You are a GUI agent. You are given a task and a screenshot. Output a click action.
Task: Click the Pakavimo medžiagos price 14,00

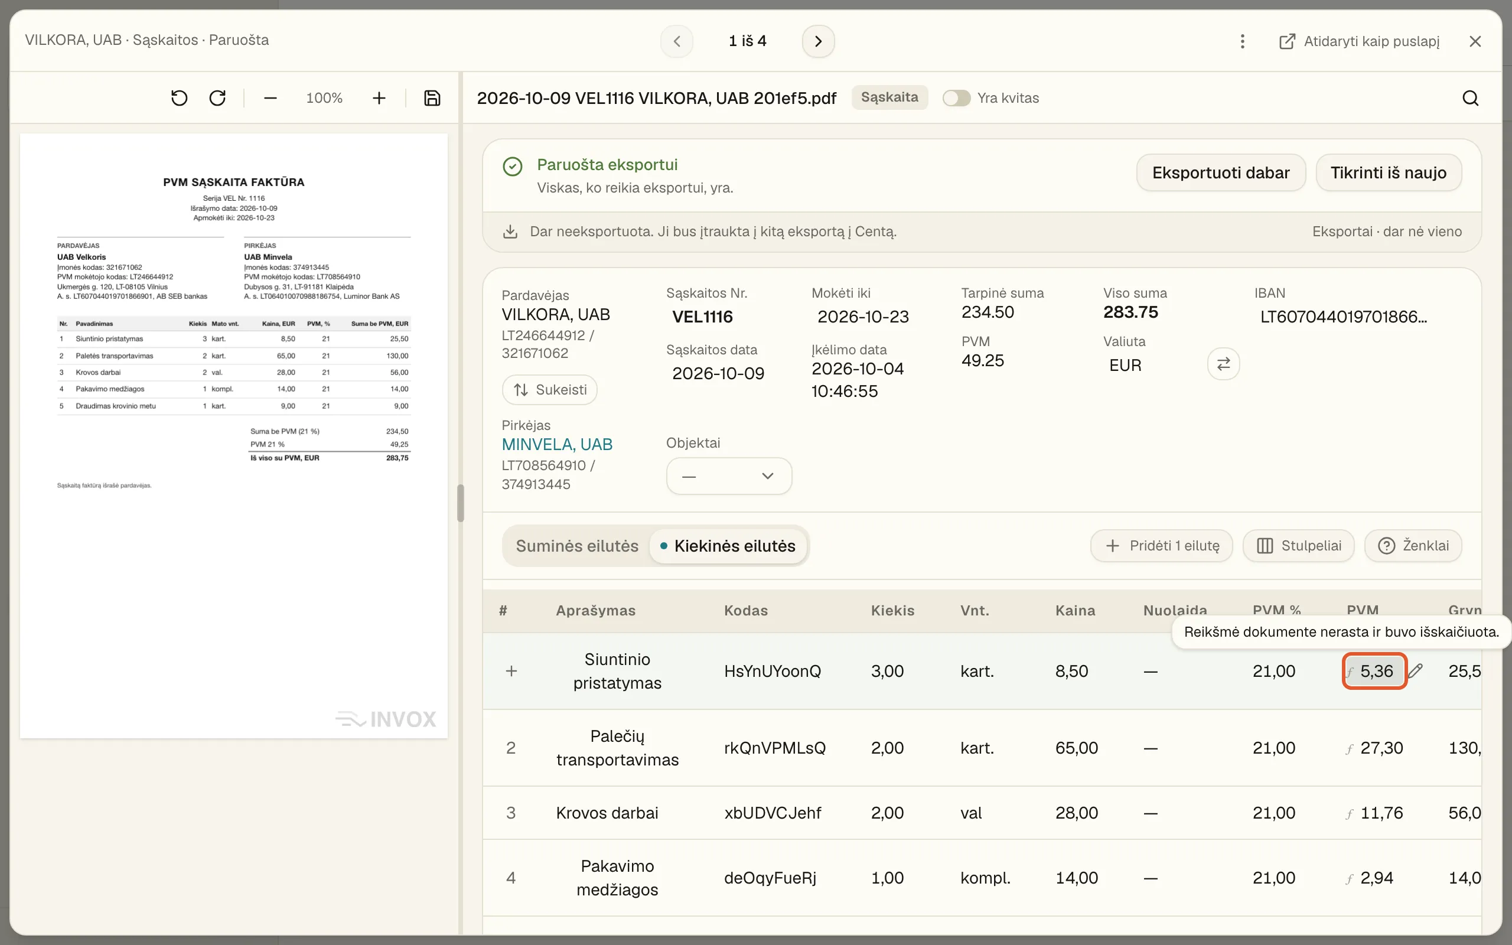coord(1076,878)
